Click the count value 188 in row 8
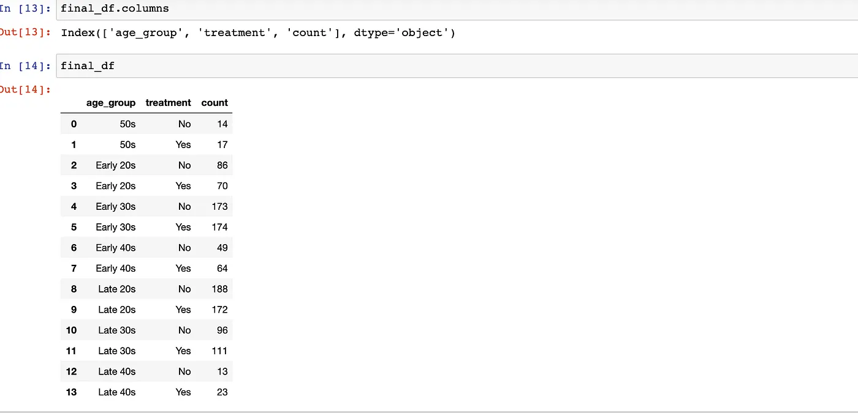 [x=219, y=289]
